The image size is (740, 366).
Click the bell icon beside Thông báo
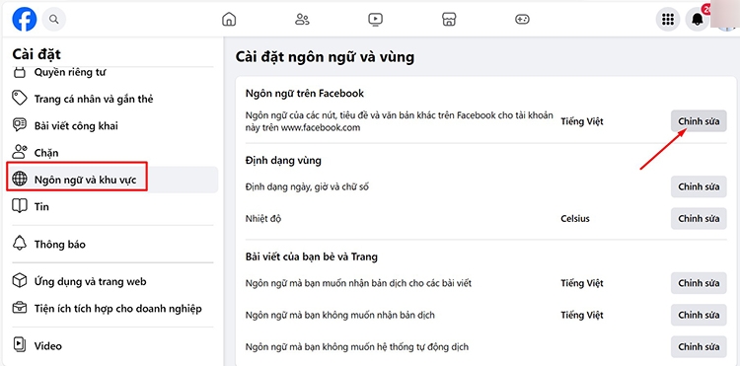(x=20, y=244)
